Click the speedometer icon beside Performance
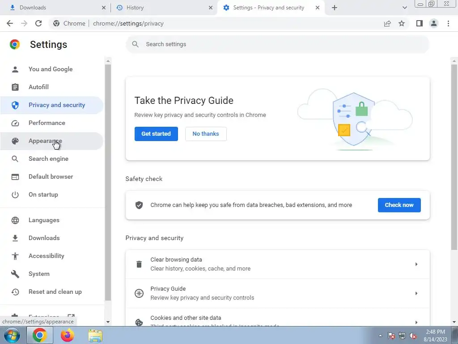458x344 pixels. click(15, 123)
